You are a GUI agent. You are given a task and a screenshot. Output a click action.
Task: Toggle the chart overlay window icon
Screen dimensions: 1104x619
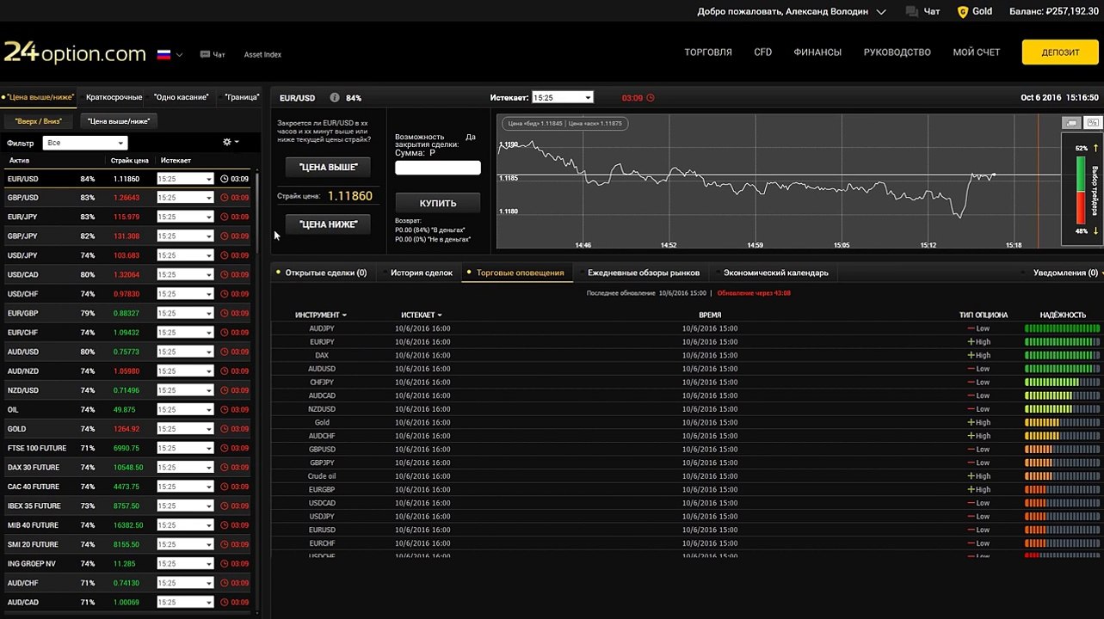(1071, 123)
